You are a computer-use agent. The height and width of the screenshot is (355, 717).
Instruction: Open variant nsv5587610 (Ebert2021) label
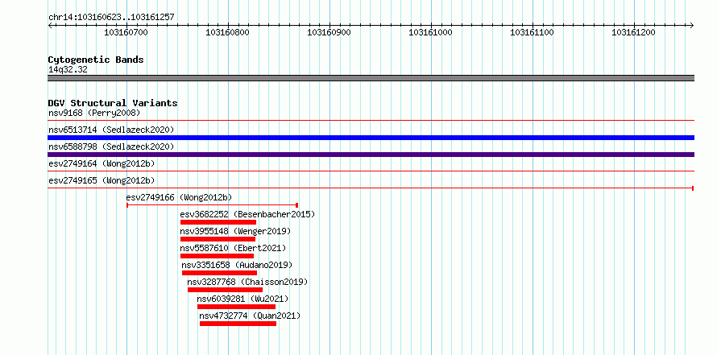pos(233,248)
